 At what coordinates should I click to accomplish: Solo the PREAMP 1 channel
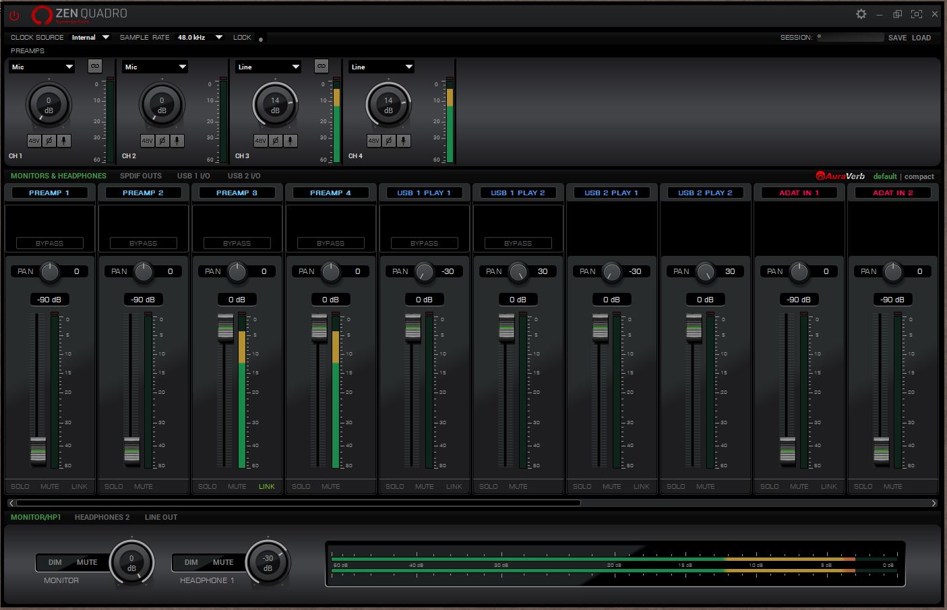pyautogui.click(x=20, y=486)
